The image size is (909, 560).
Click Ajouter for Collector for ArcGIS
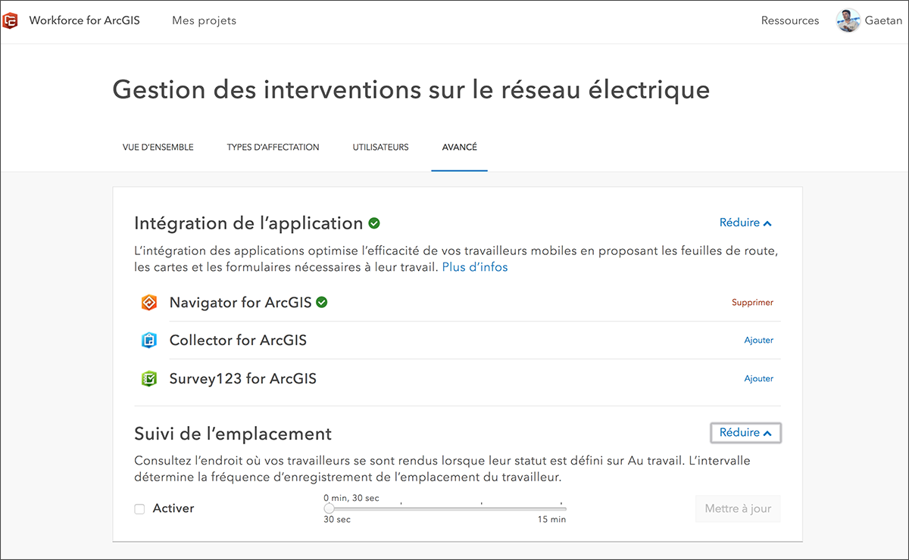(758, 341)
